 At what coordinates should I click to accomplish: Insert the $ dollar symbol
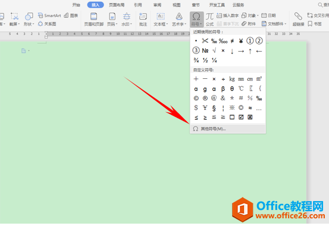tap(196, 107)
